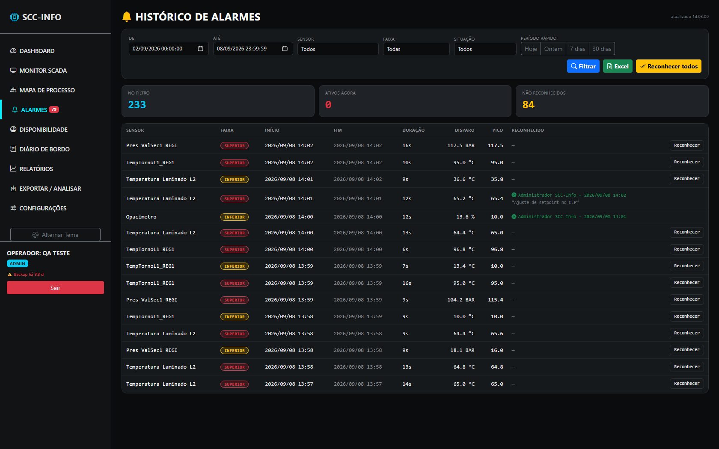Click the ADMIN role badge
Screen dimensions: 719x449
point(18,264)
